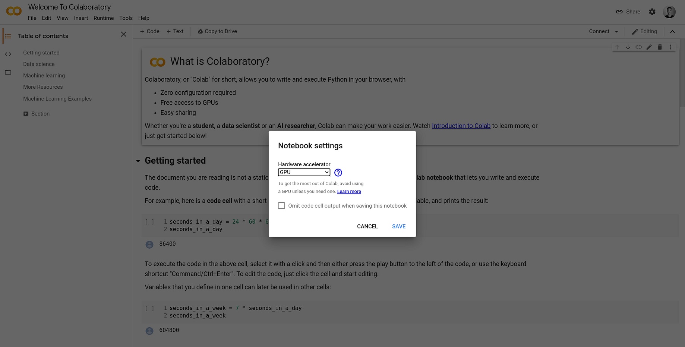Move cell down with the arrow icon
This screenshot has height=347, width=685.
(628, 47)
